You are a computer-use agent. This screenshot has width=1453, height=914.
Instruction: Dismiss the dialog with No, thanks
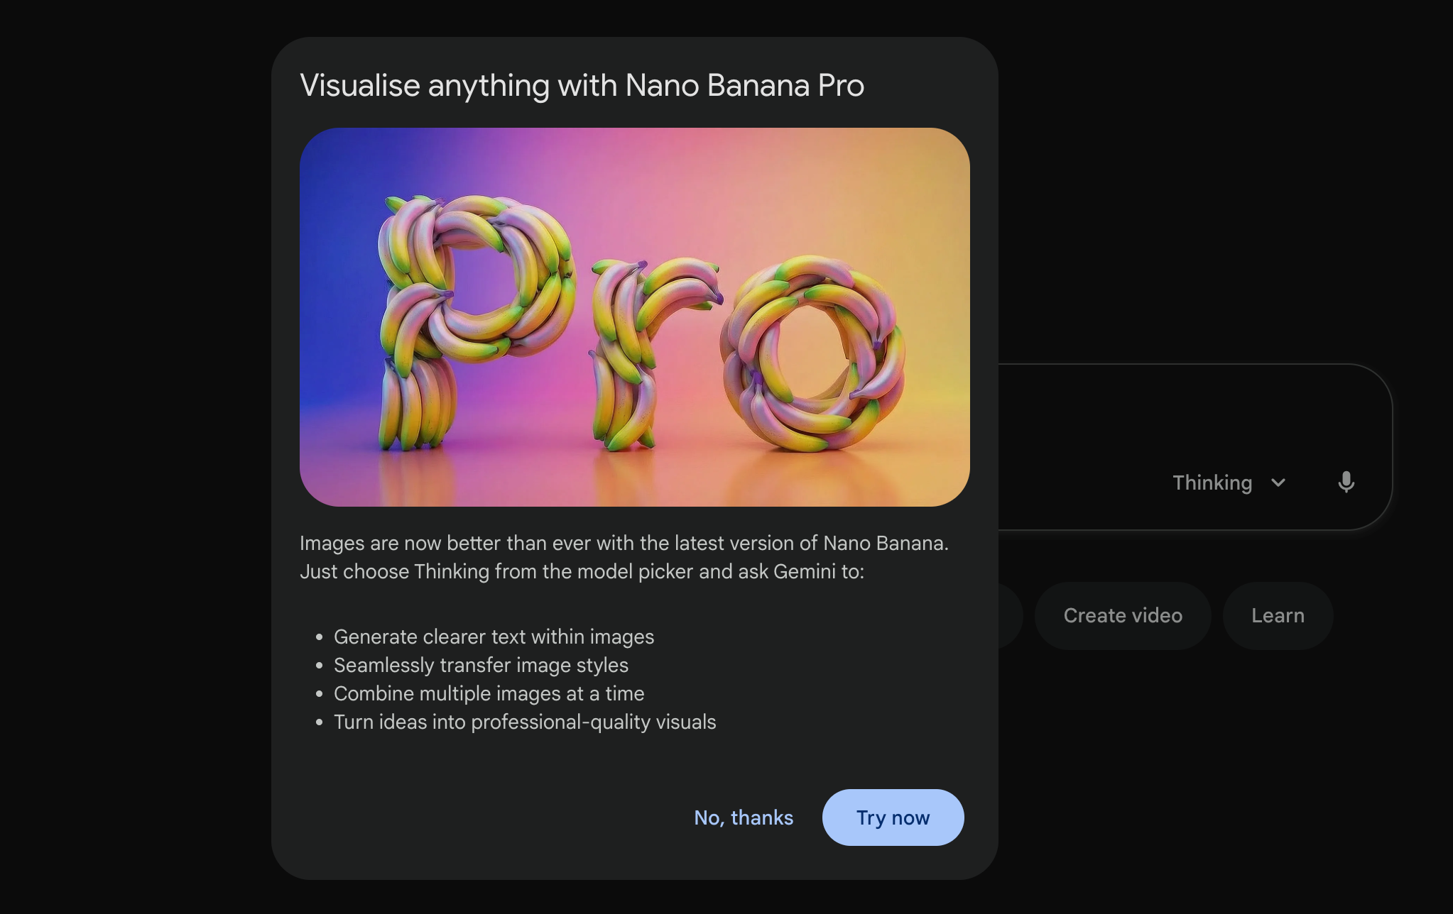click(744, 817)
